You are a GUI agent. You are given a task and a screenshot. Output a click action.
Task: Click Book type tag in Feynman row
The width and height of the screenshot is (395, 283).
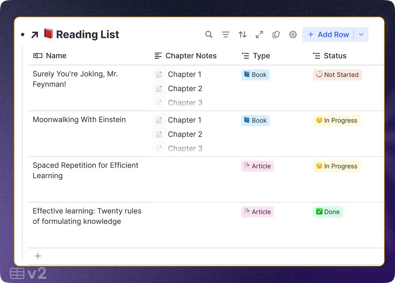[x=256, y=75]
